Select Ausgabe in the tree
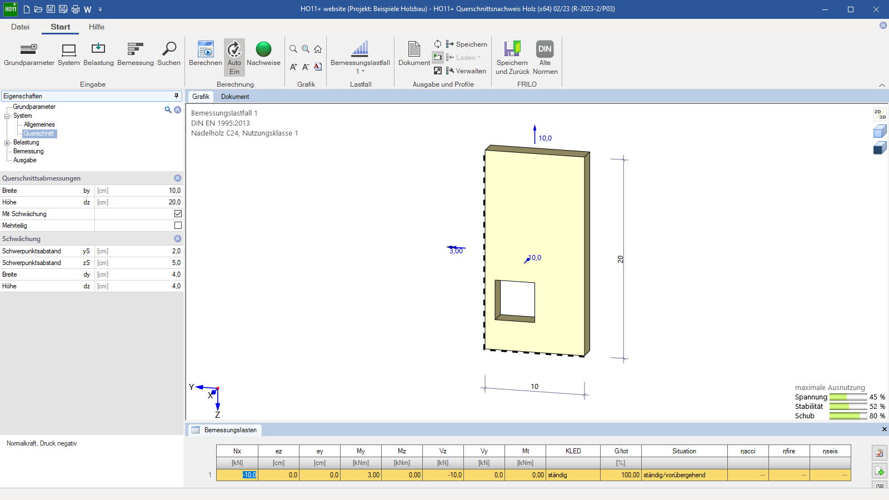This screenshot has height=500, width=889. 25,160
